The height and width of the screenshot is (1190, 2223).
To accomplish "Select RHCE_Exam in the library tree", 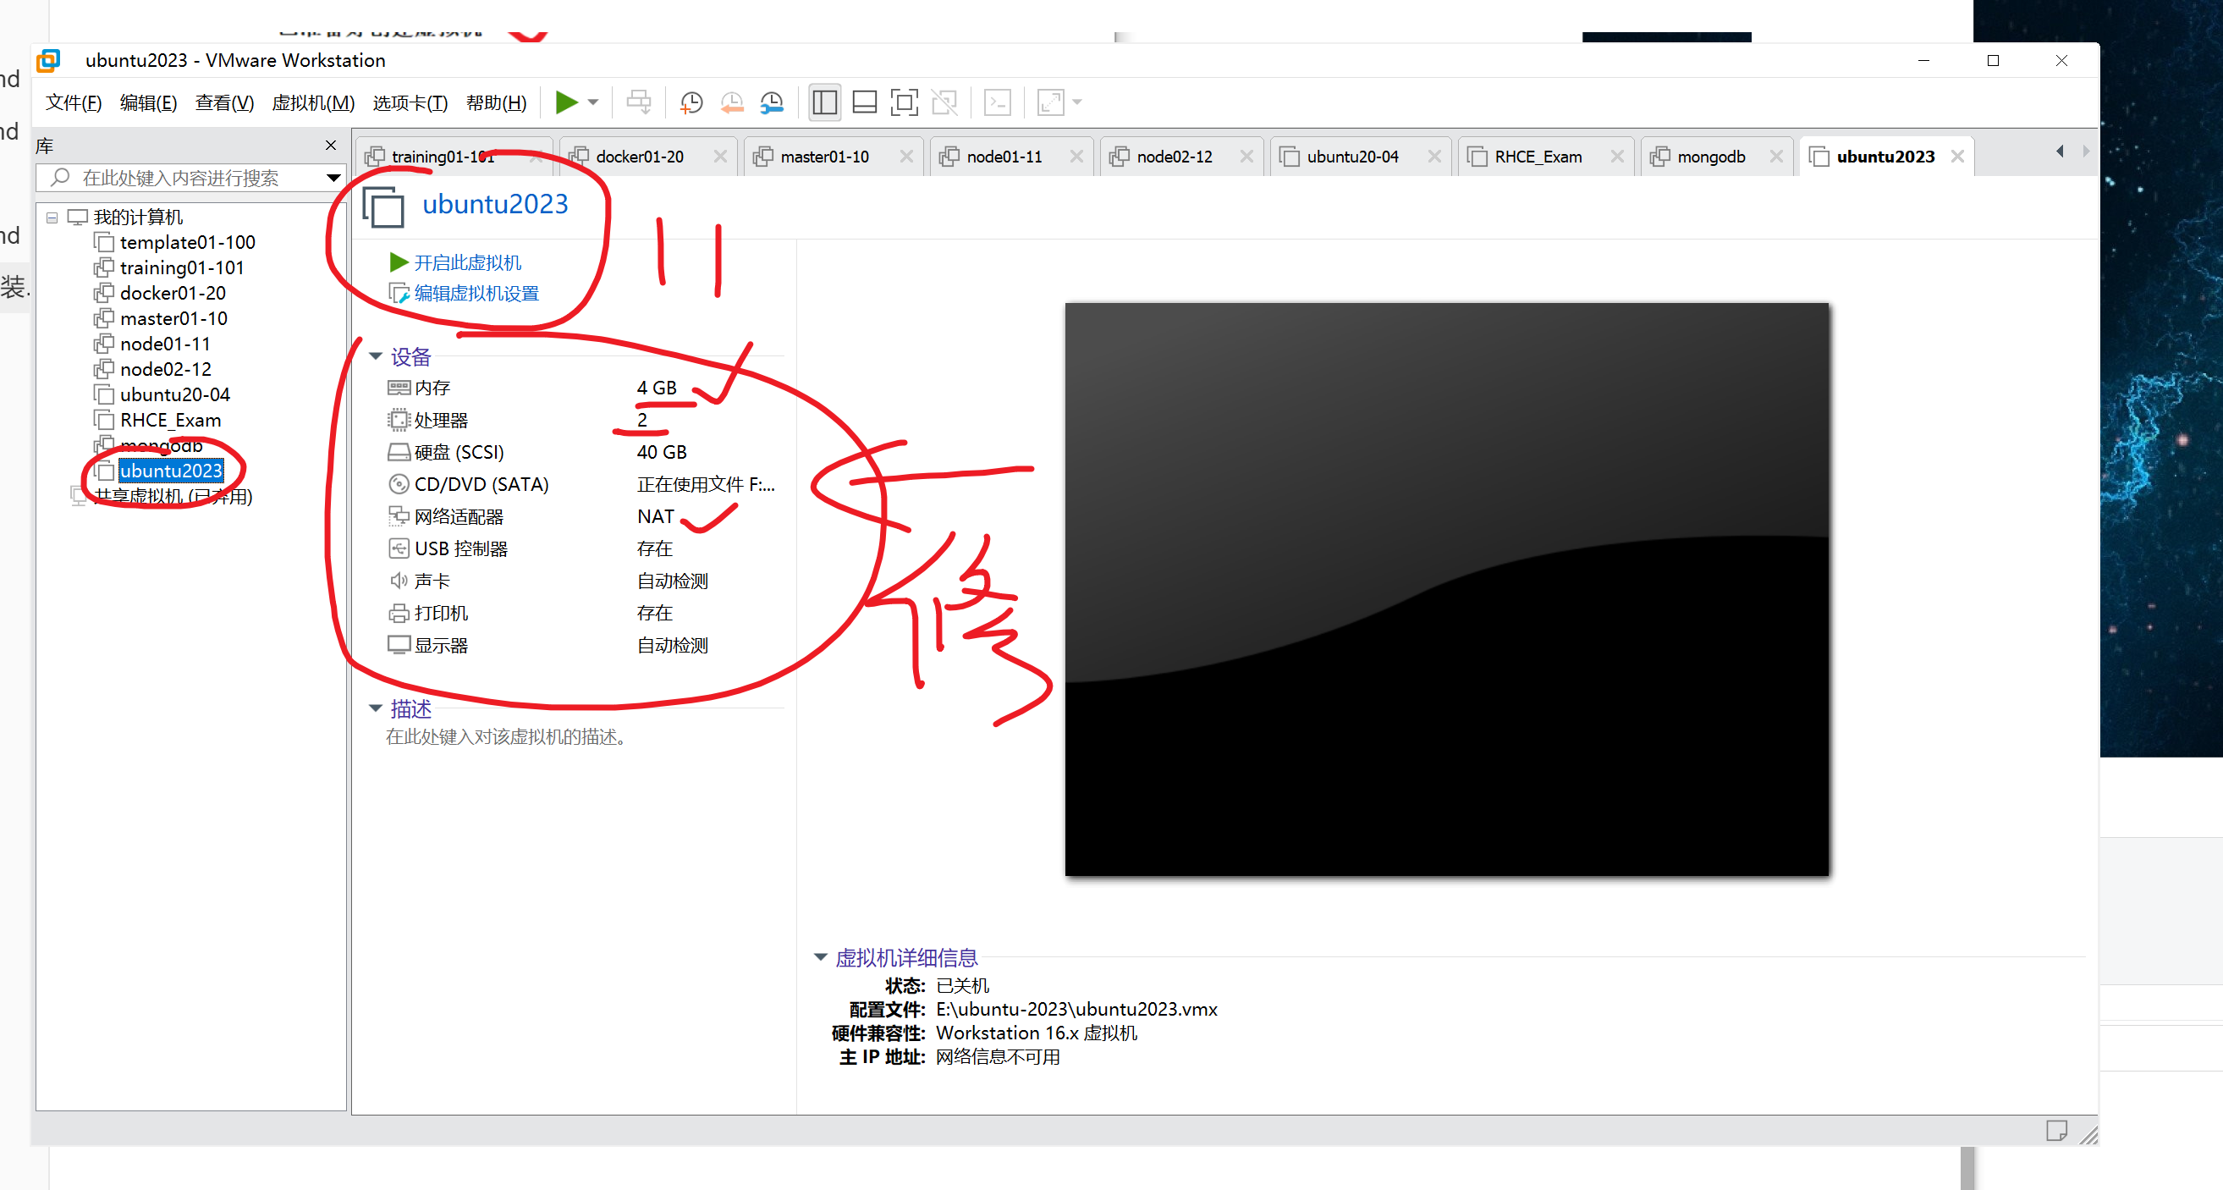I will [x=170, y=421].
